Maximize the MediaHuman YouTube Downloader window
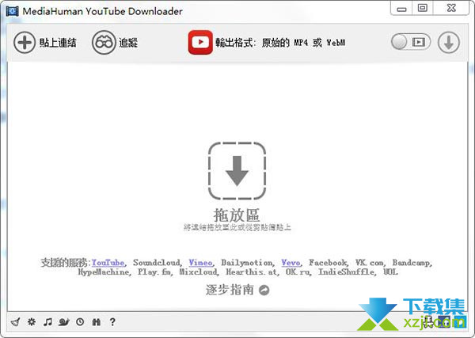Image resolution: width=475 pixels, height=338 pixels. pyautogui.click(x=422, y=8)
